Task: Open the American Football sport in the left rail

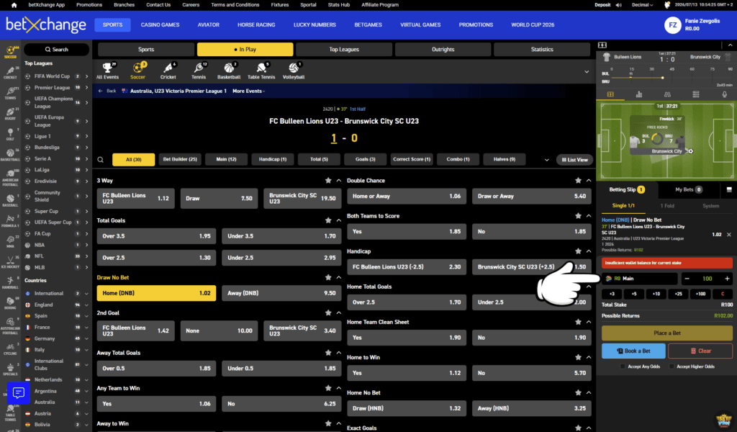Action: (x=10, y=177)
